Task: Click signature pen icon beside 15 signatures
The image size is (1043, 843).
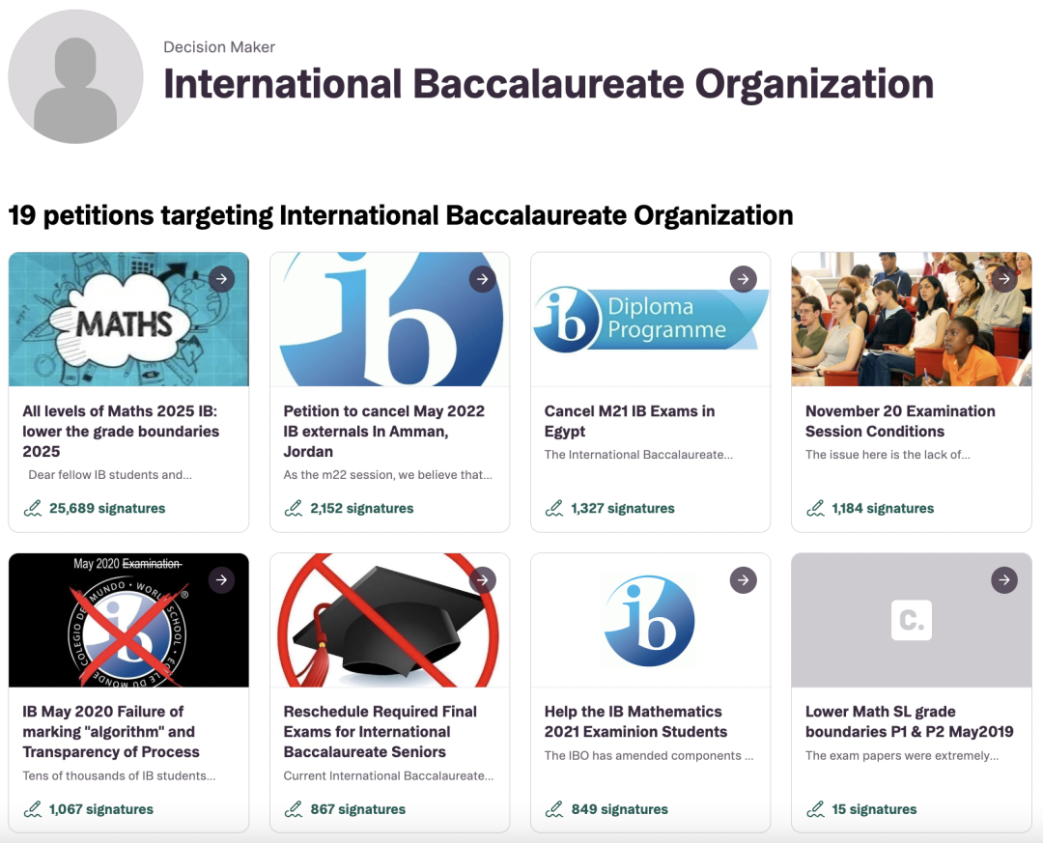Action: (x=815, y=809)
